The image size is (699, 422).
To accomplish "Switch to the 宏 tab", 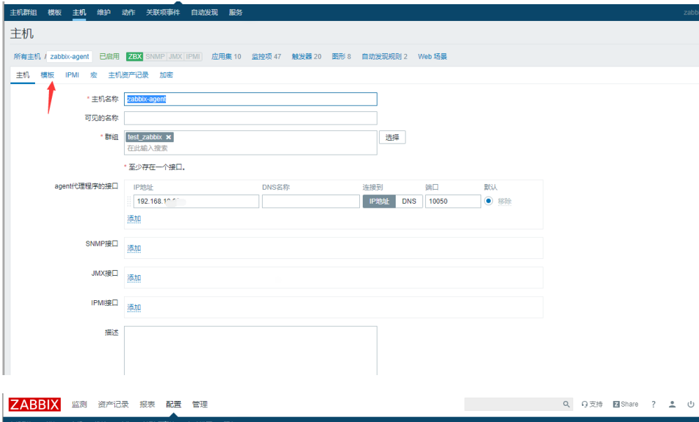I will (94, 75).
